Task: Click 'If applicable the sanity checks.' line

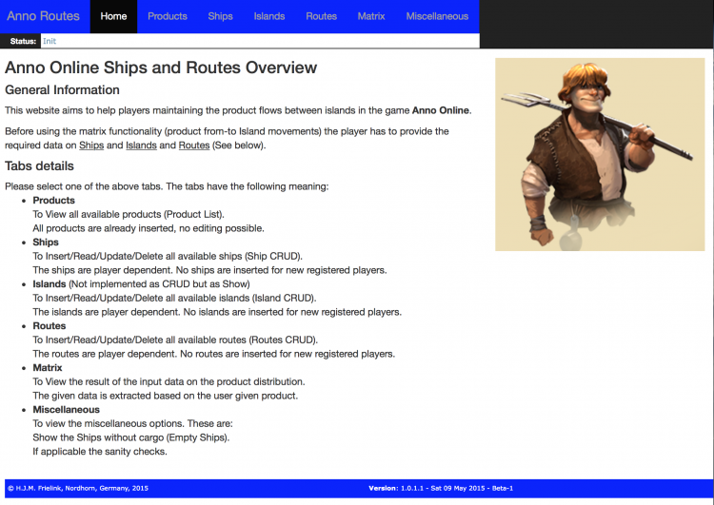Action: (100, 452)
